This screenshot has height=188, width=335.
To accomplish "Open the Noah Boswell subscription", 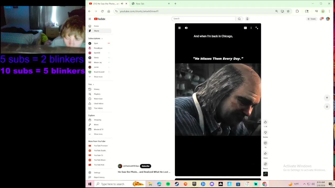I will pos(99,72).
